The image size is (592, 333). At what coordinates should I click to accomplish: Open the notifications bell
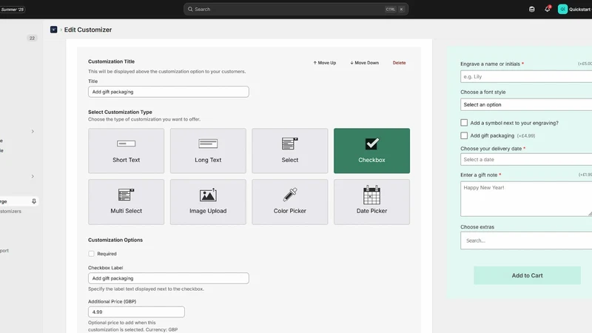click(547, 9)
